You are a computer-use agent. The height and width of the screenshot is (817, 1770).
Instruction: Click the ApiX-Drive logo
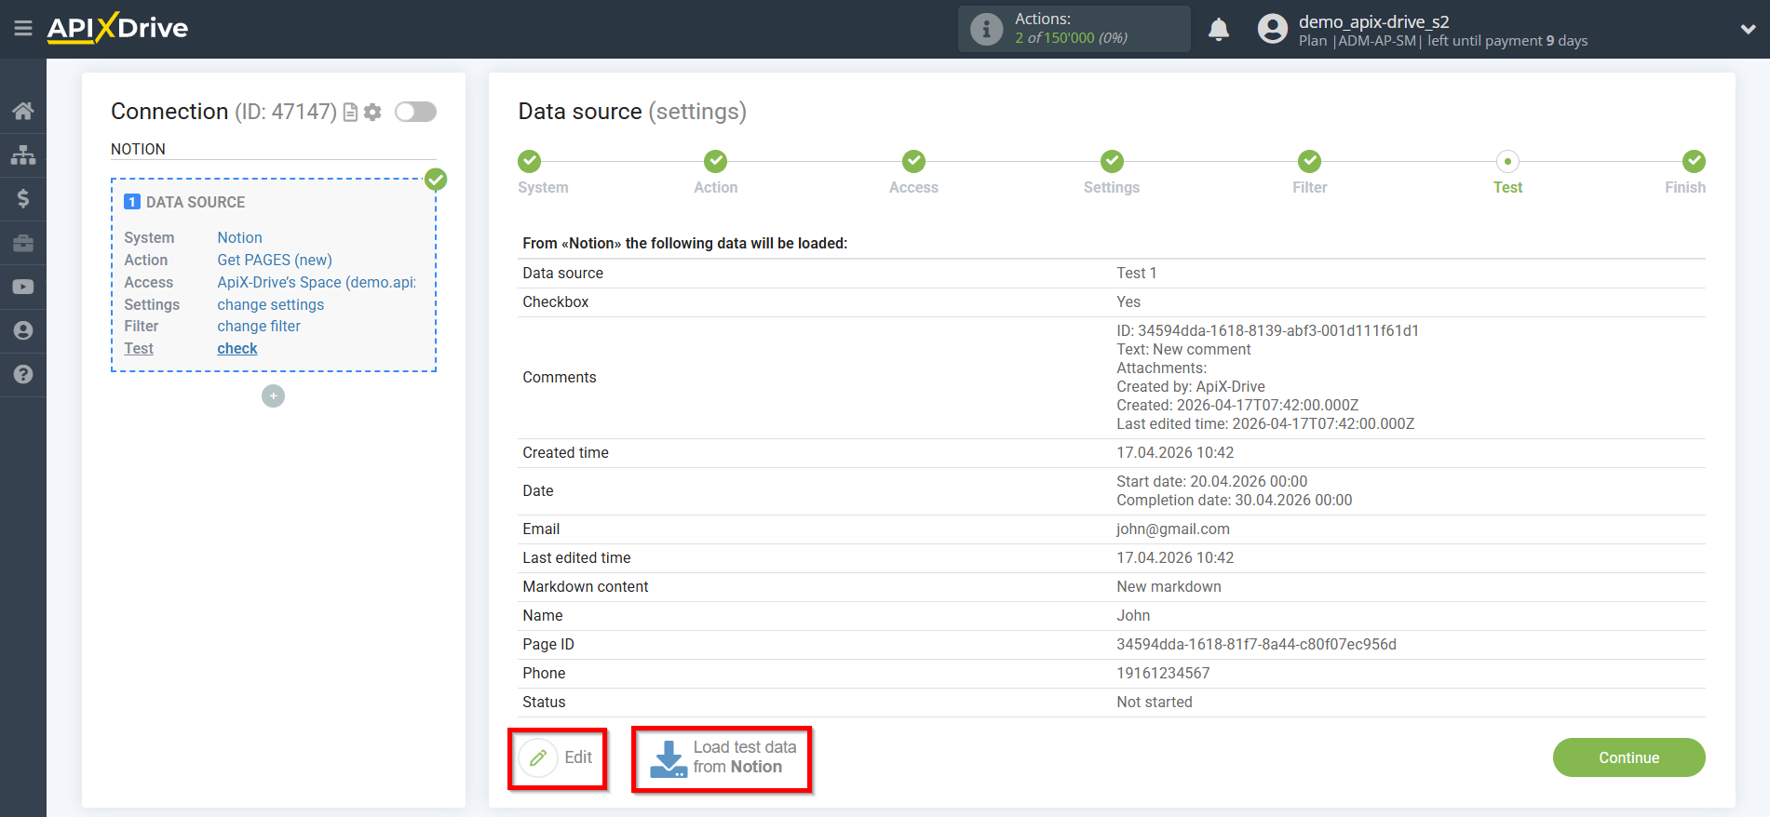117,28
